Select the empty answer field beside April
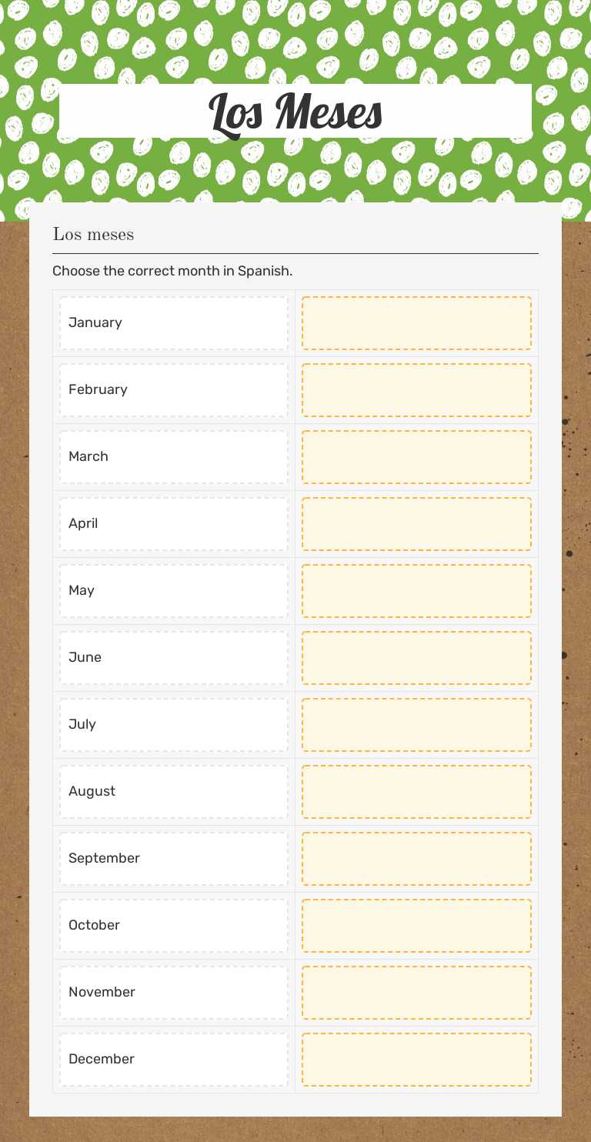Viewport: 591px width, 1142px height. (416, 524)
